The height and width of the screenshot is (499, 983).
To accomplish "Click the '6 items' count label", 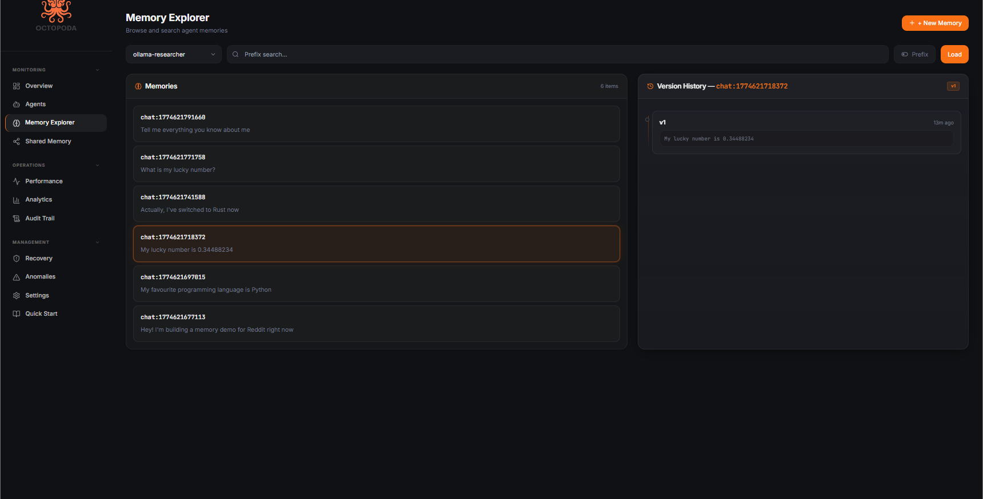I will pyautogui.click(x=609, y=86).
